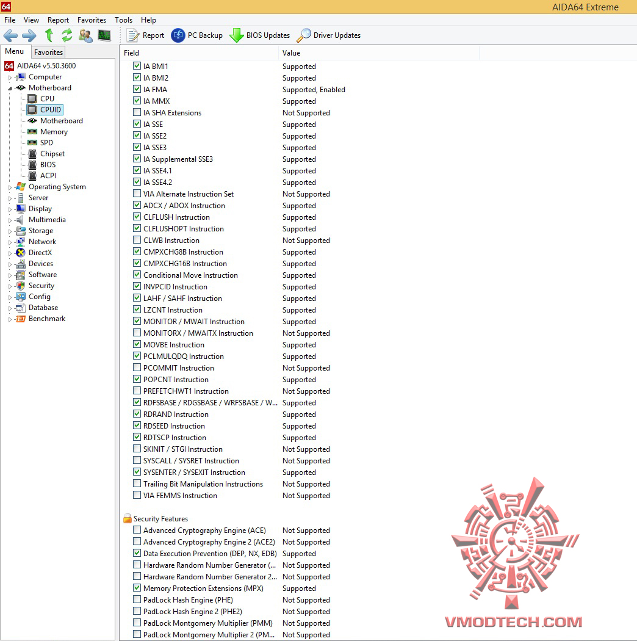The image size is (637, 641).
Task: Toggle Memory Protection Extensions (MPX) checkbox
Action: (x=137, y=587)
